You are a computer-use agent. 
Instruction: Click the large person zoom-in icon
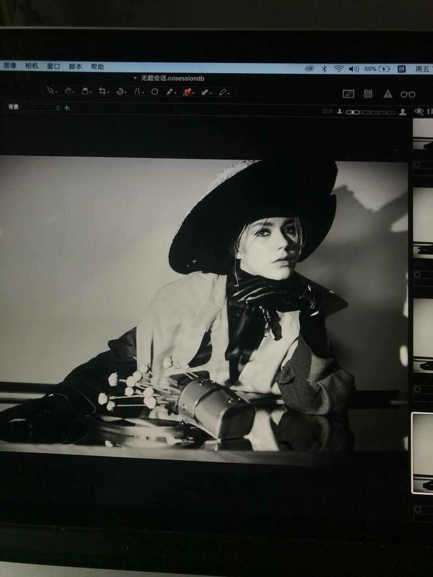point(403,112)
